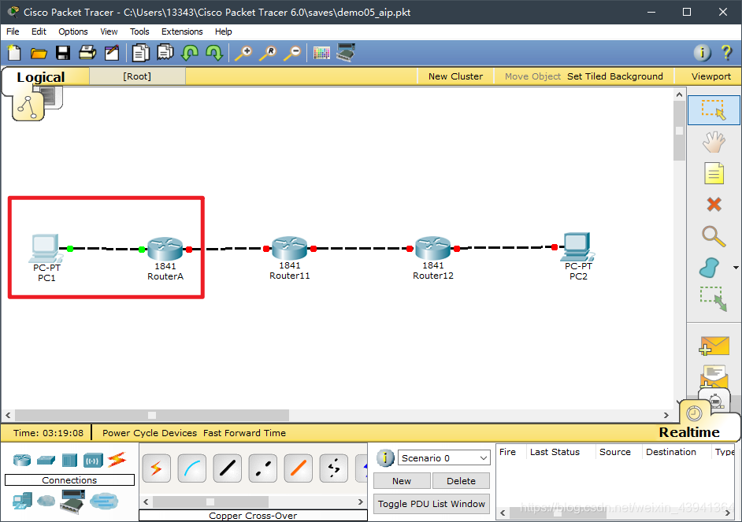This screenshot has height=522, width=742.
Task: Click Set Tiled Background
Action: click(614, 76)
